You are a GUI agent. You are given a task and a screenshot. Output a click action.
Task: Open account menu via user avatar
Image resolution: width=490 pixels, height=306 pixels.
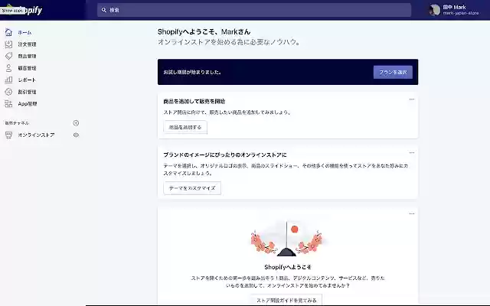tap(434, 10)
